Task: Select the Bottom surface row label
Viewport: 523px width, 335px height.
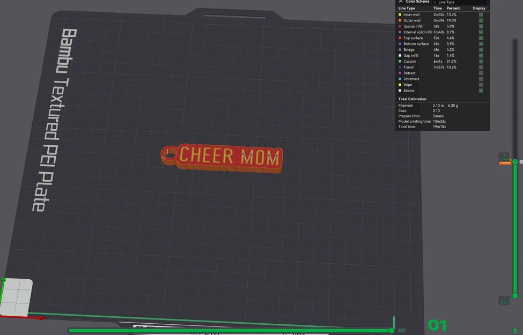Action: (x=416, y=43)
